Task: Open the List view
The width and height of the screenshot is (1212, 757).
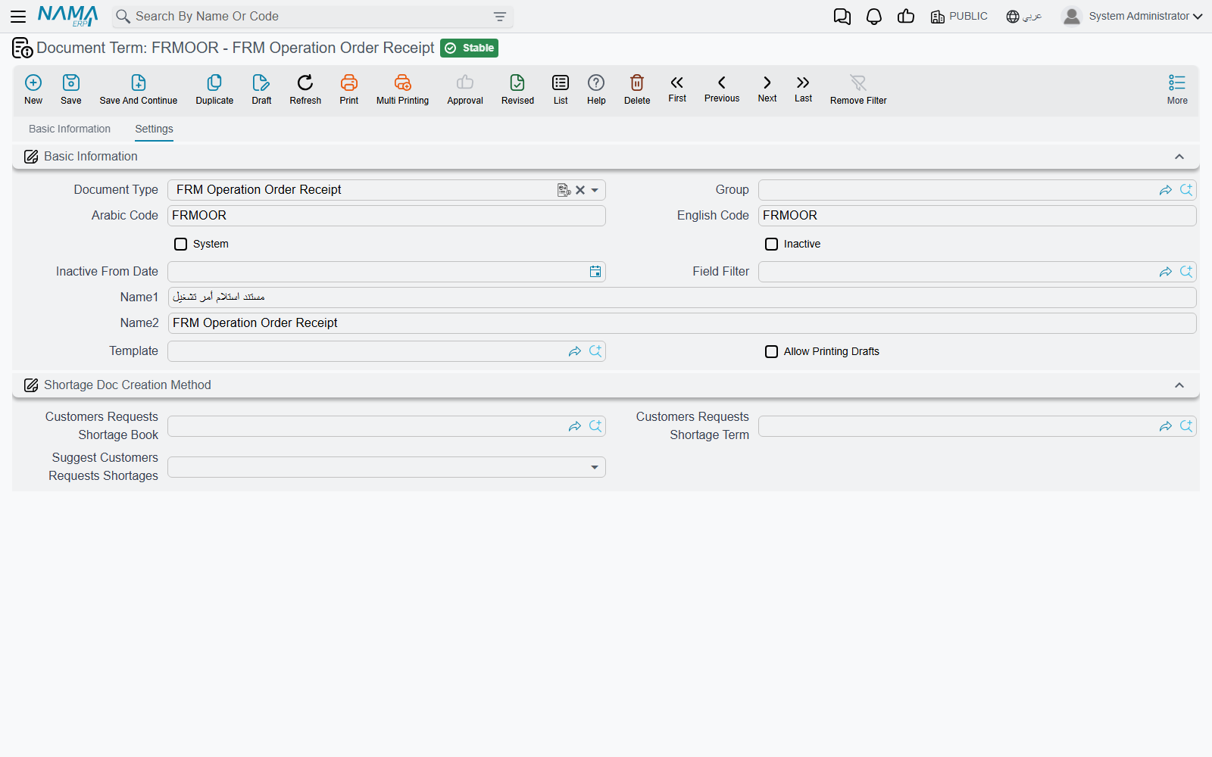Action: 561,89
